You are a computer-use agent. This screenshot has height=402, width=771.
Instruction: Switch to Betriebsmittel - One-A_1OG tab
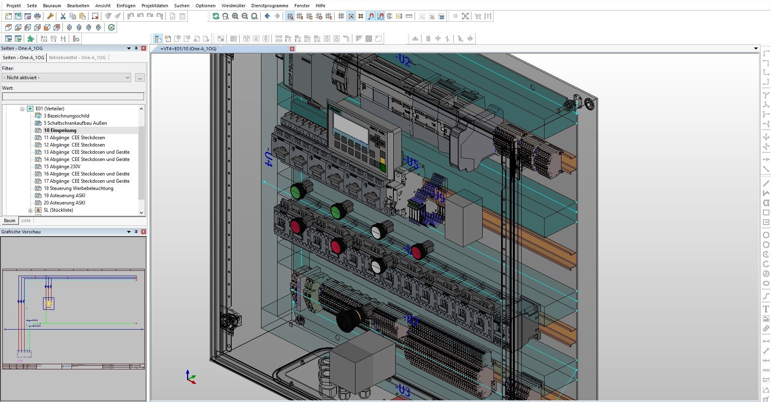(x=77, y=58)
